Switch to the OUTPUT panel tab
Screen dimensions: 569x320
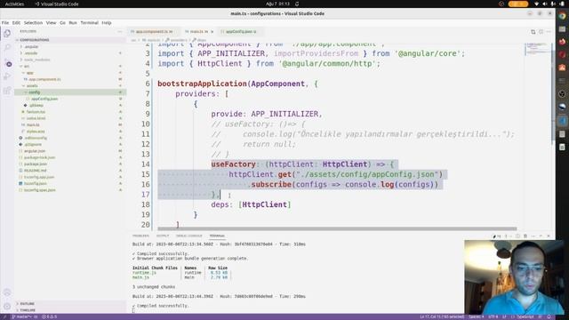click(163, 236)
